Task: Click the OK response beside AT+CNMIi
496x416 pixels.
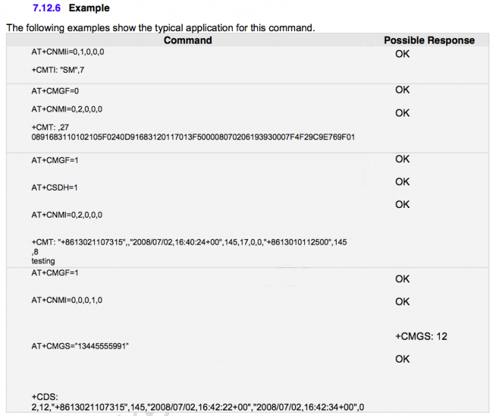Action: (x=402, y=54)
